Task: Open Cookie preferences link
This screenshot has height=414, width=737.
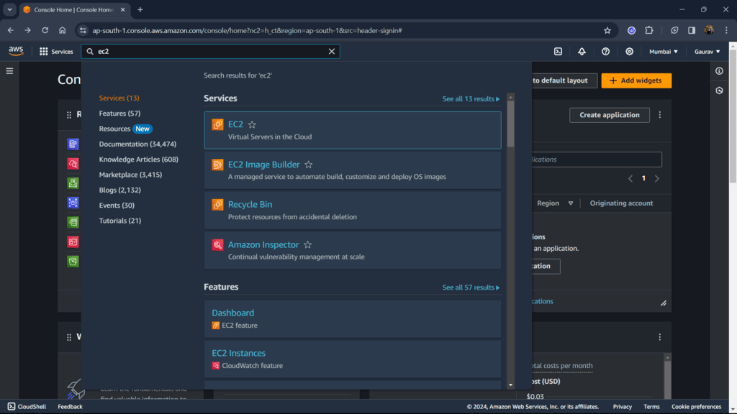Action: tap(696, 407)
